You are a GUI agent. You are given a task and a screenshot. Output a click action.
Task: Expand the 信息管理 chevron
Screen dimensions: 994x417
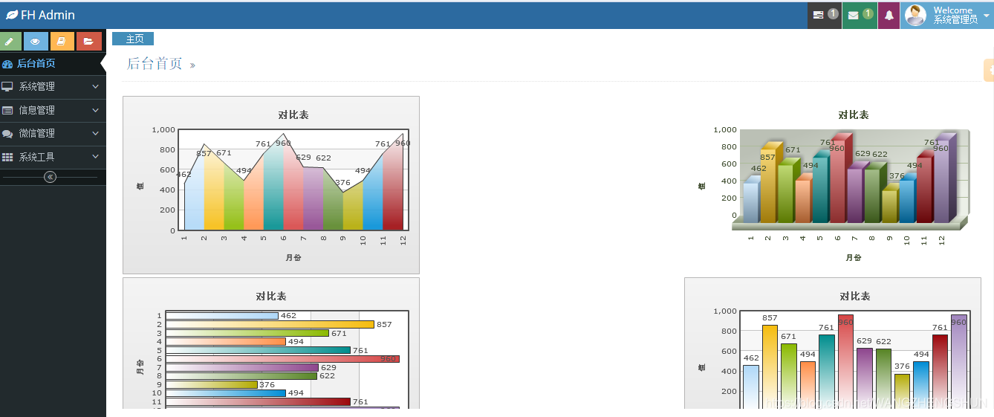pos(95,110)
